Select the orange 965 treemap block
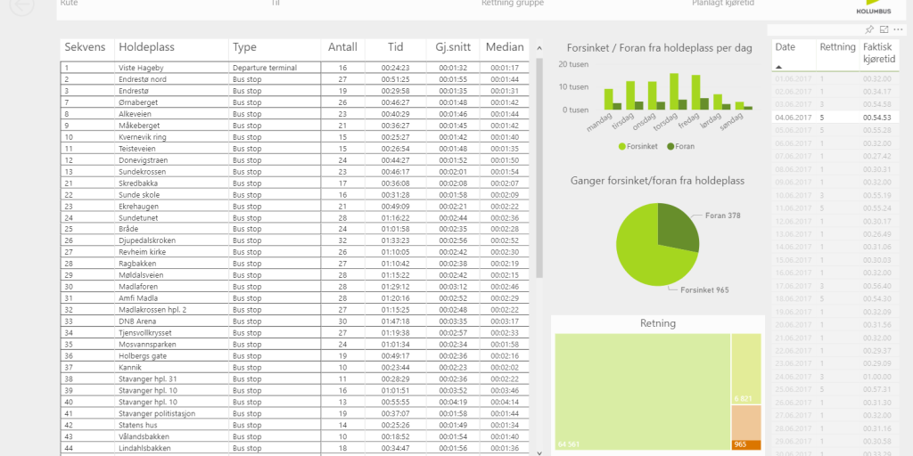This screenshot has height=456, width=913. [746, 445]
